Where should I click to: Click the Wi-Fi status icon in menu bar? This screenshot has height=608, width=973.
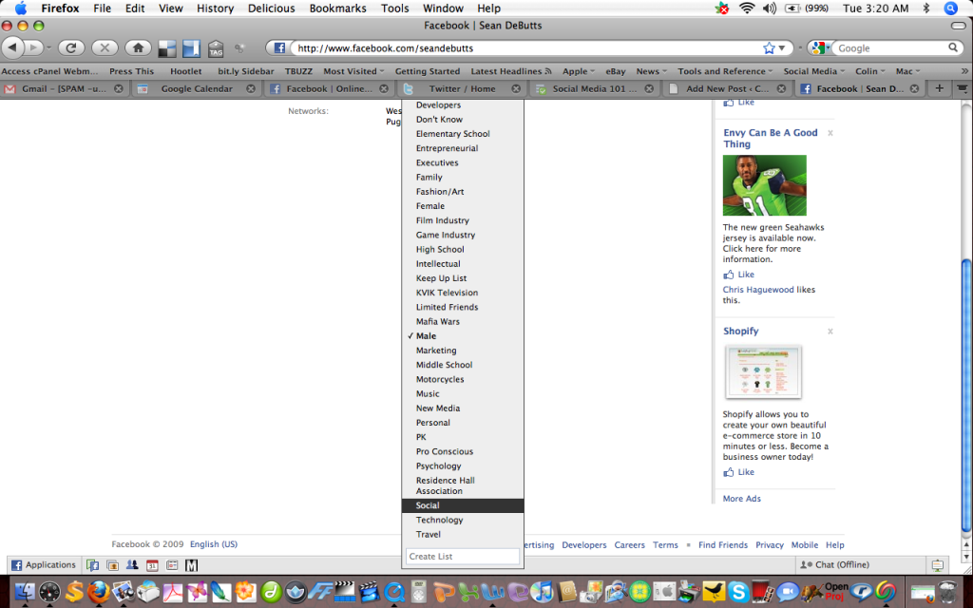[x=747, y=8]
